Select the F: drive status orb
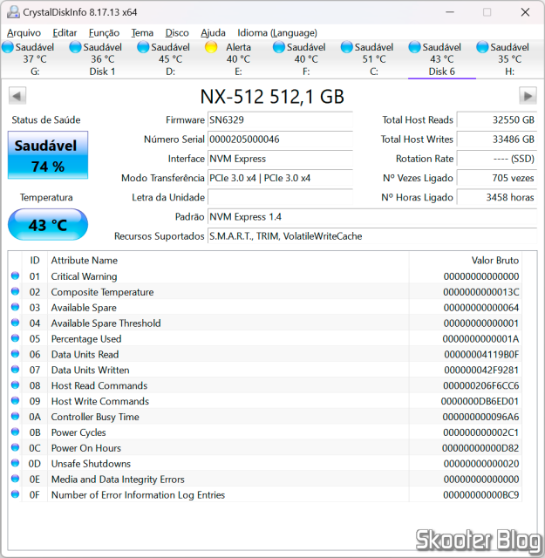 [x=279, y=47]
